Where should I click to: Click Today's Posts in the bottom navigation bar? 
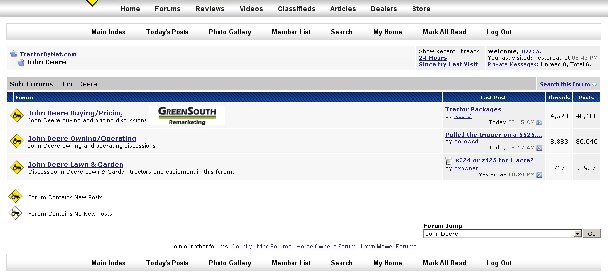pyautogui.click(x=167, y=263)
